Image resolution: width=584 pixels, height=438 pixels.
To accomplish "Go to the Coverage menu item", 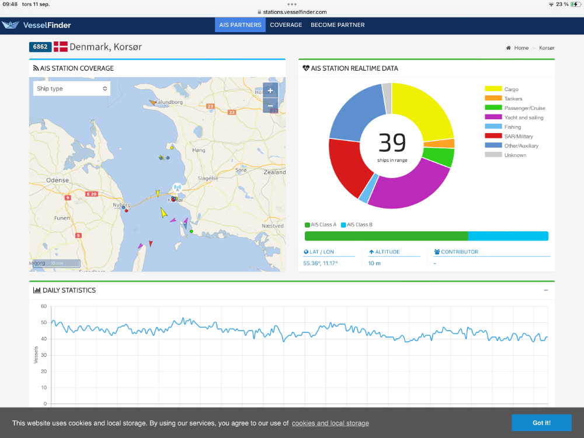I will [x=286, y=25].
